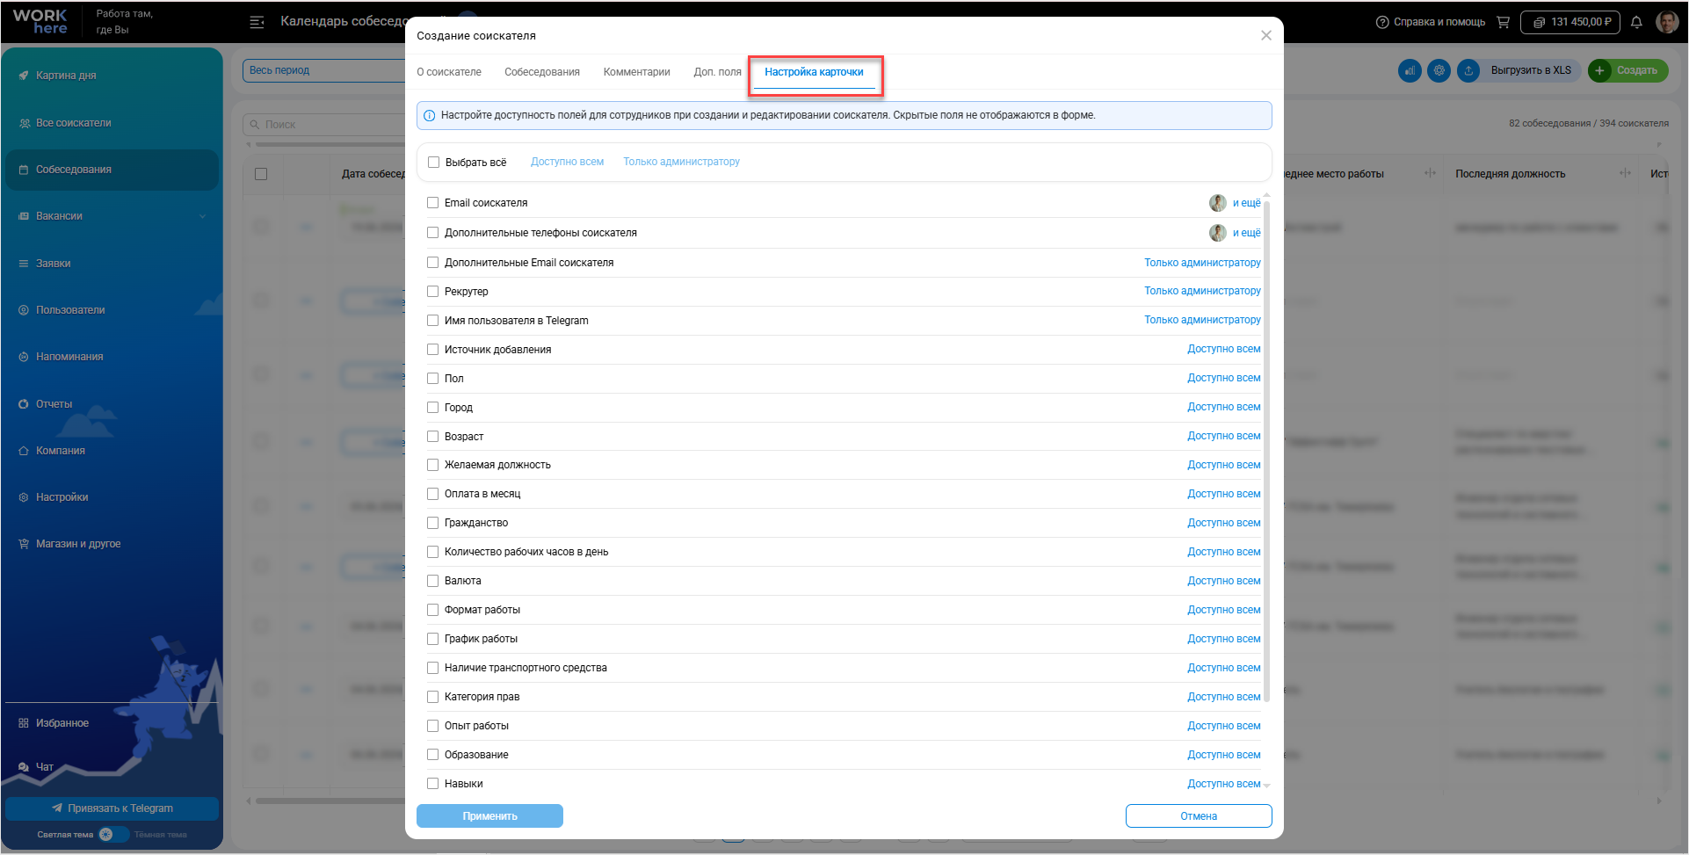
Task: Open the Весь период dropdown
Action: [x=323, y=70]
